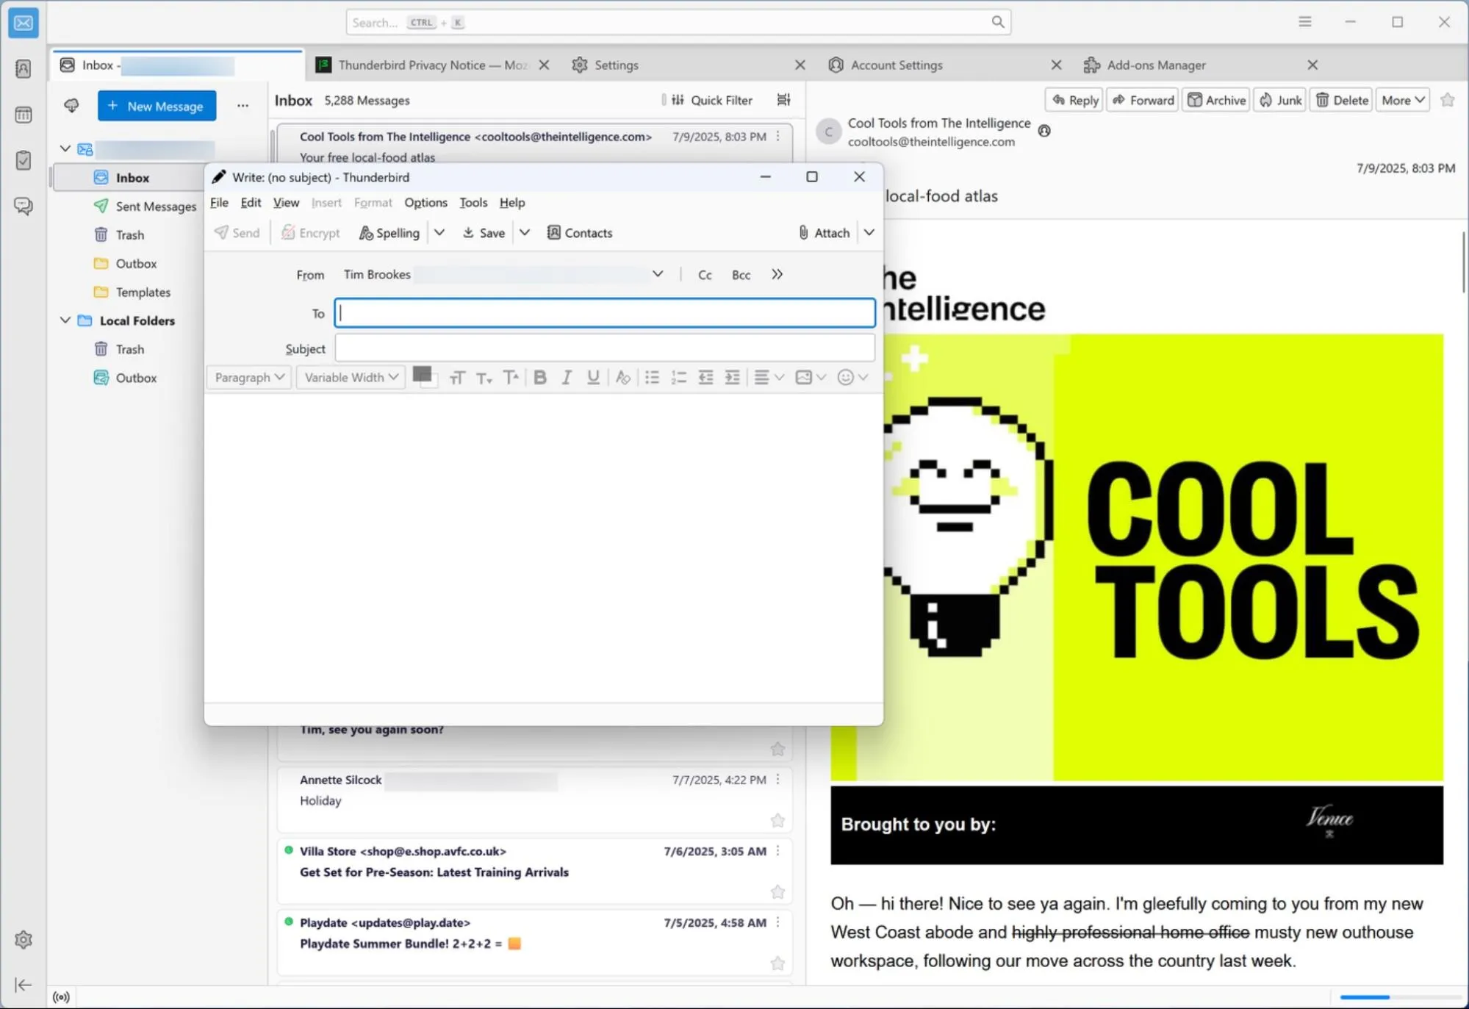Reply to the Cool Tools email

coord(1073,100)
